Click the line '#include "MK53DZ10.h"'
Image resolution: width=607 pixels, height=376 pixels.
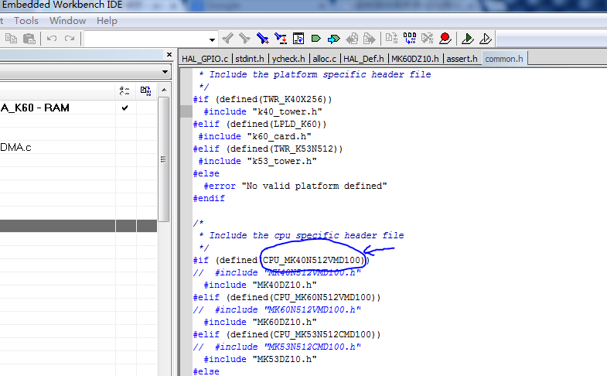pos(260,359)
